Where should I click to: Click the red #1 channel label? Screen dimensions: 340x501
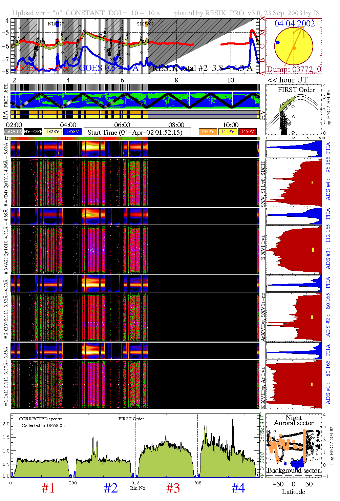pyautogui.click(x=48, y=488)
